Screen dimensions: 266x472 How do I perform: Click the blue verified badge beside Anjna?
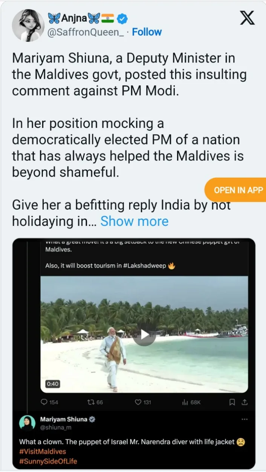(122, 18)
